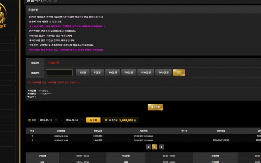Screen dimensions: 261x163
Task: Open calendar icon in 2026-09-18 date field
Action: [x=82, y=120]
